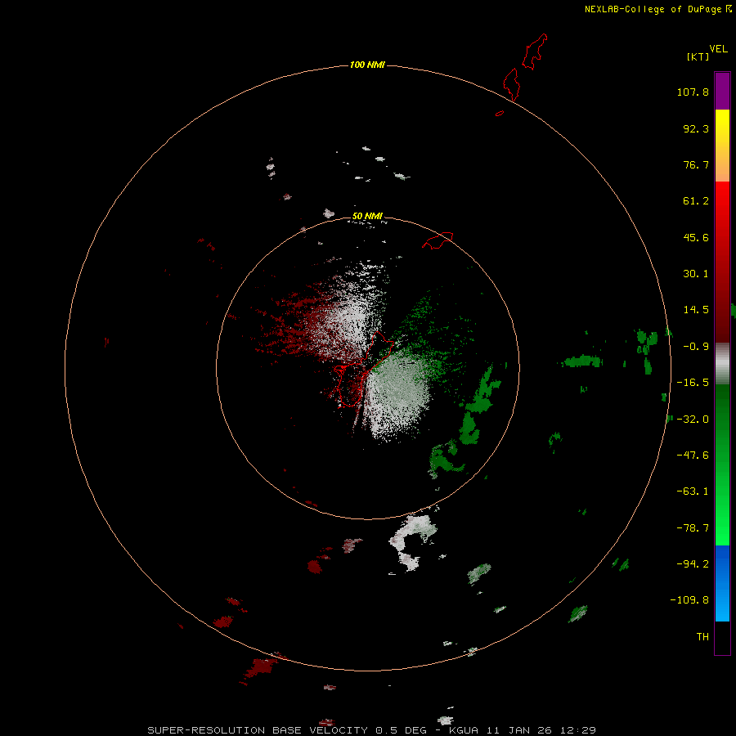The width and height of the screenshot is (736, 736).
Task: Click the 107.8 velocity scale value
Action: [x=693, y=92]
